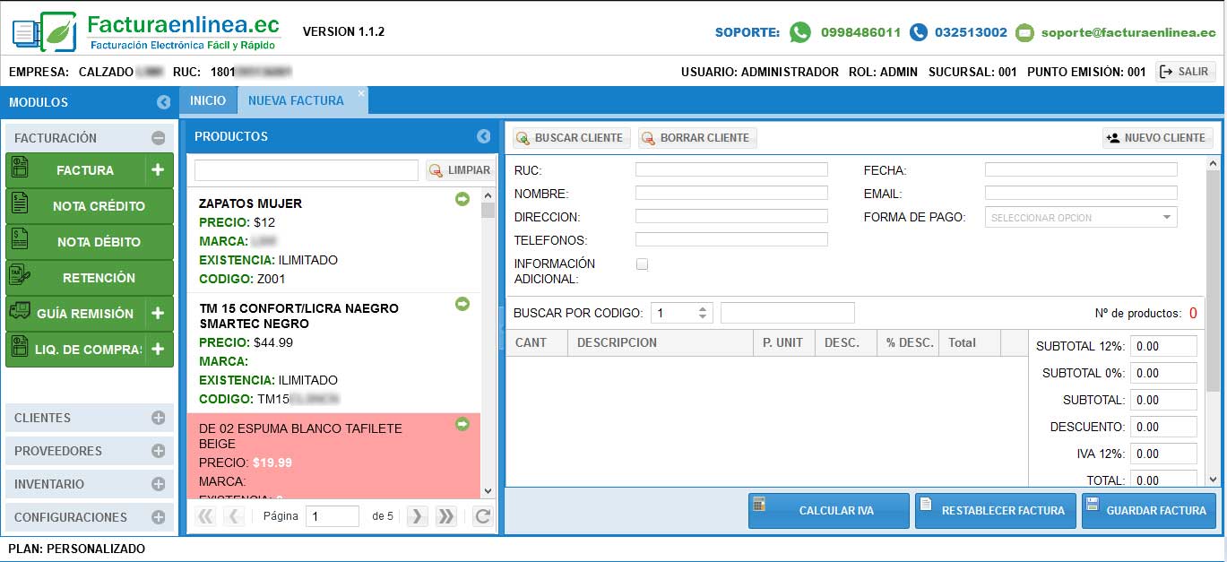Click the plus icon beside GUÍA REMISIÓN

[158, 314]
